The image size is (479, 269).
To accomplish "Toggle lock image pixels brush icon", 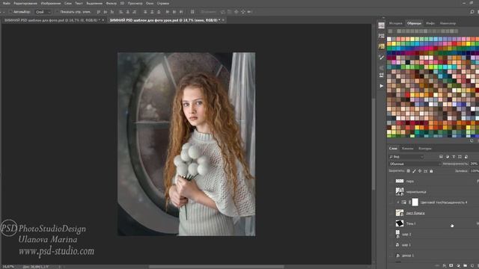I will (414, 171).
